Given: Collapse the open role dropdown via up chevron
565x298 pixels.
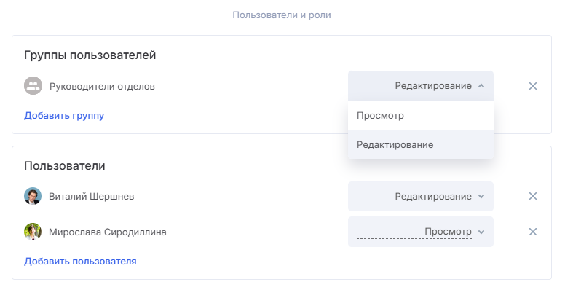Looking at the screenshot, I should click(x=481, y=86).
